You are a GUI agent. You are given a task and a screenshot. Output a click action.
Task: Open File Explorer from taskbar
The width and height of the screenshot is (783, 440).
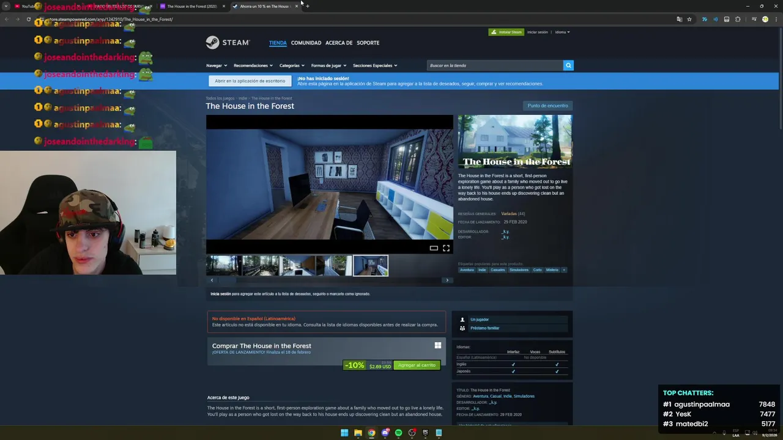tap(358, 433)
